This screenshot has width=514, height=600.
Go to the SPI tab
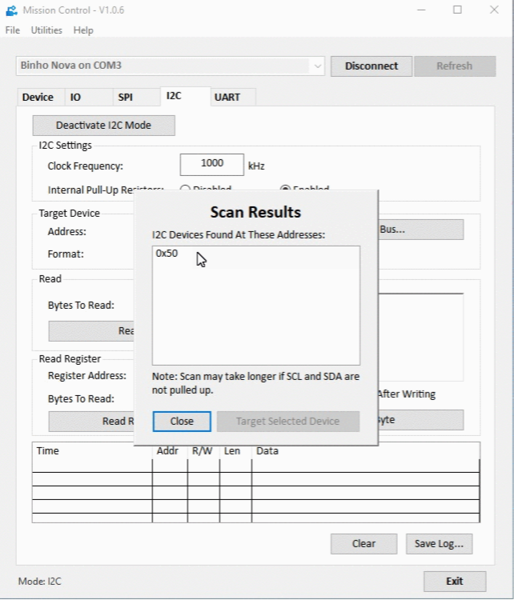pyautogui.click(x=126, y=97)
